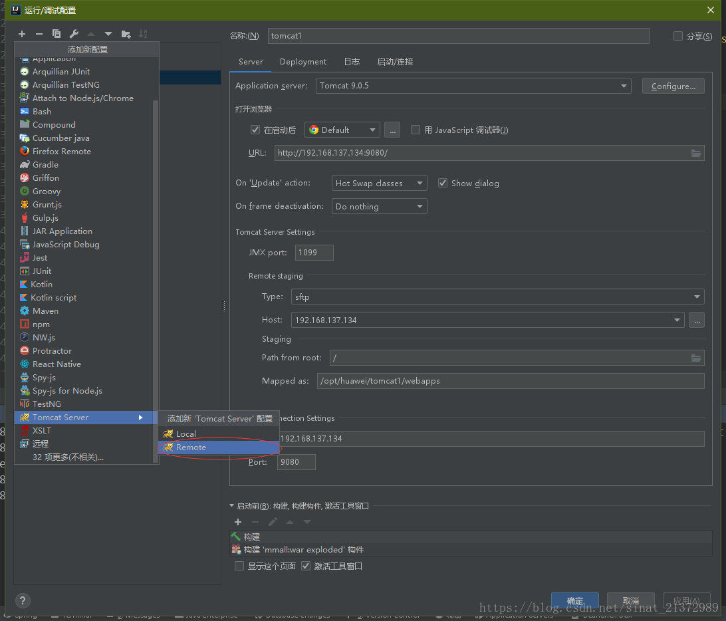Click Host ellipsis browse button
This screenshot has width=726, height=621.
697,320
